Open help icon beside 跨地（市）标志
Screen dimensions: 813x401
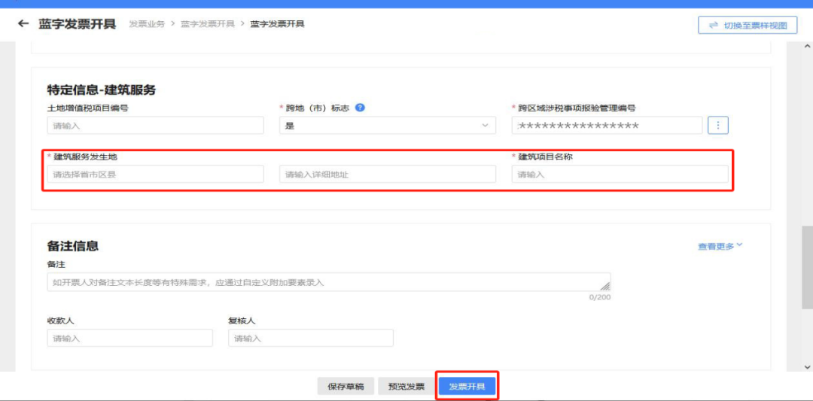pyautogui.click(x=361, y=108)
